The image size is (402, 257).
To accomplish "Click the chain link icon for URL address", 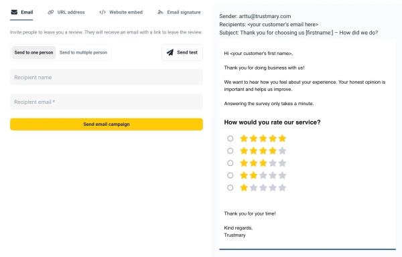I will 51,12.
